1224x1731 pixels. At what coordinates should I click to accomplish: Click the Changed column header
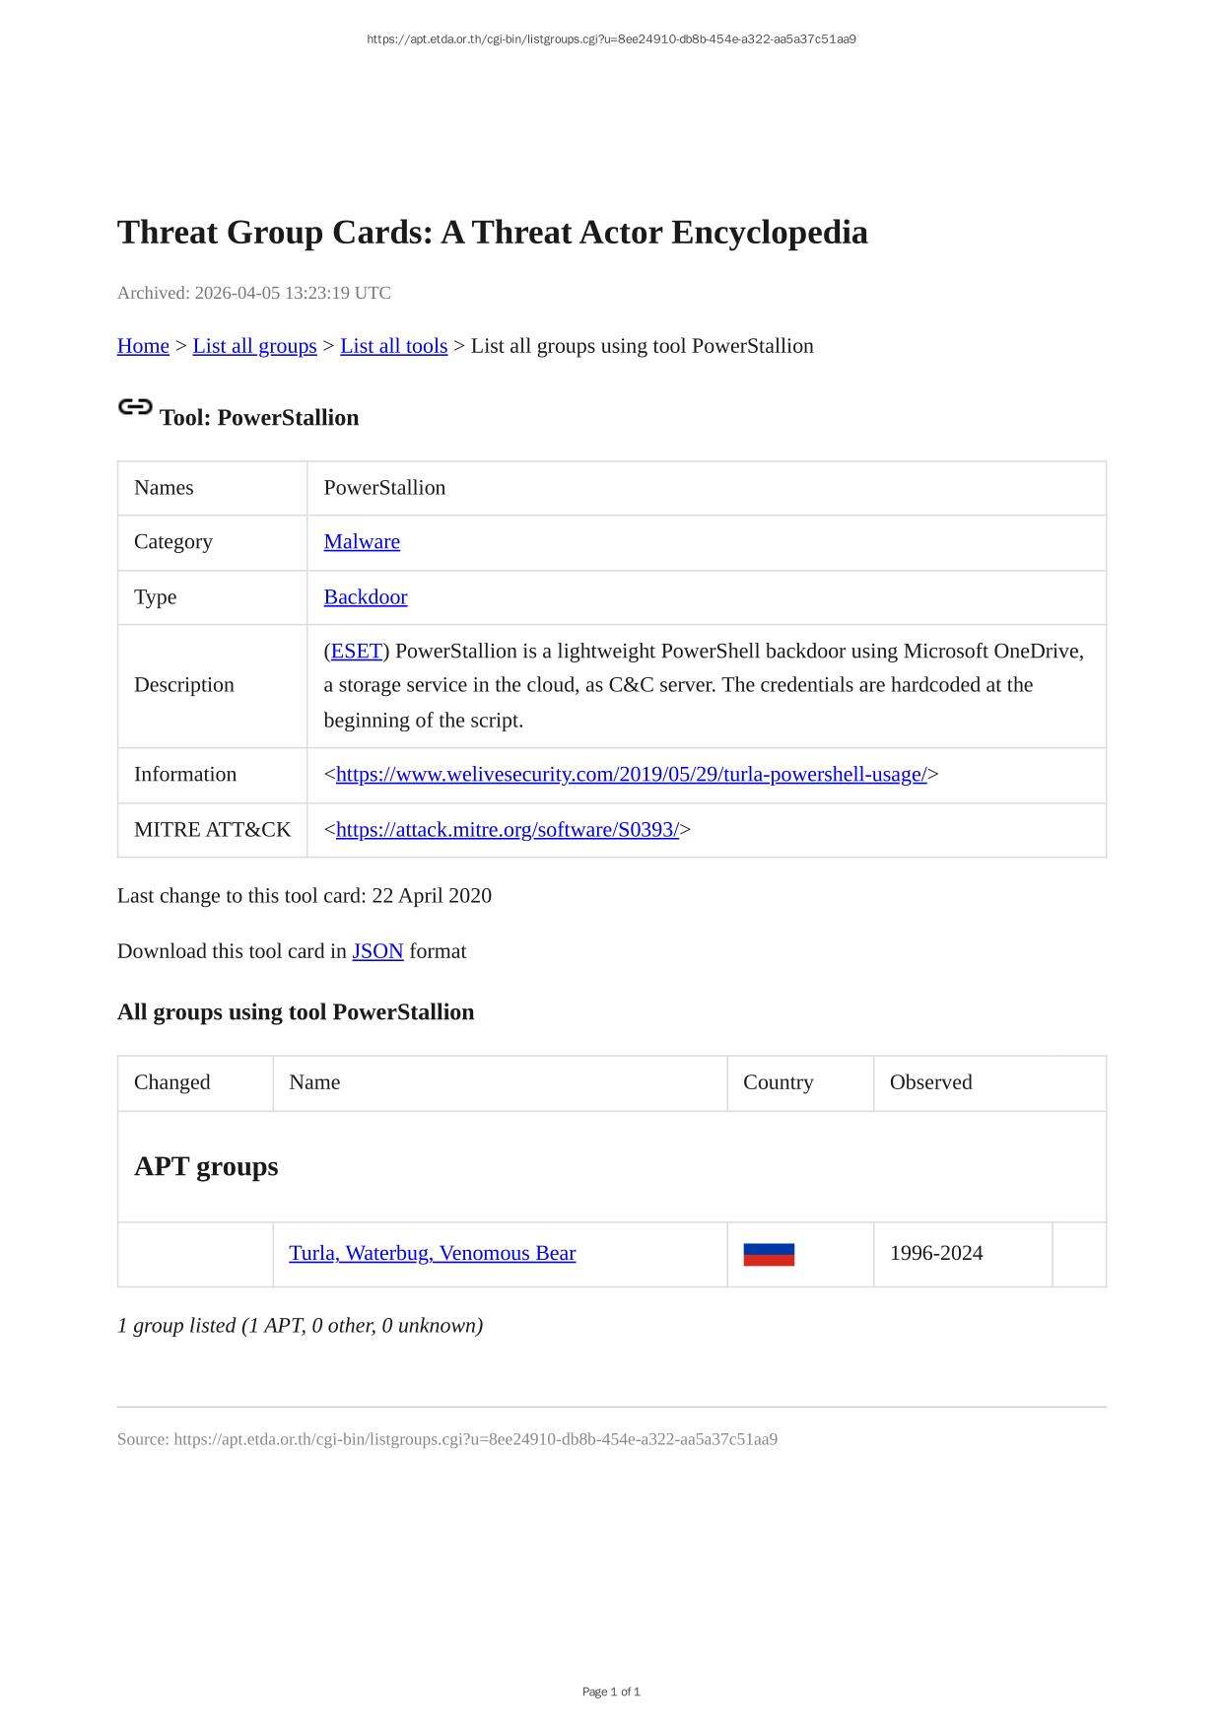[x=171, y=1082]
